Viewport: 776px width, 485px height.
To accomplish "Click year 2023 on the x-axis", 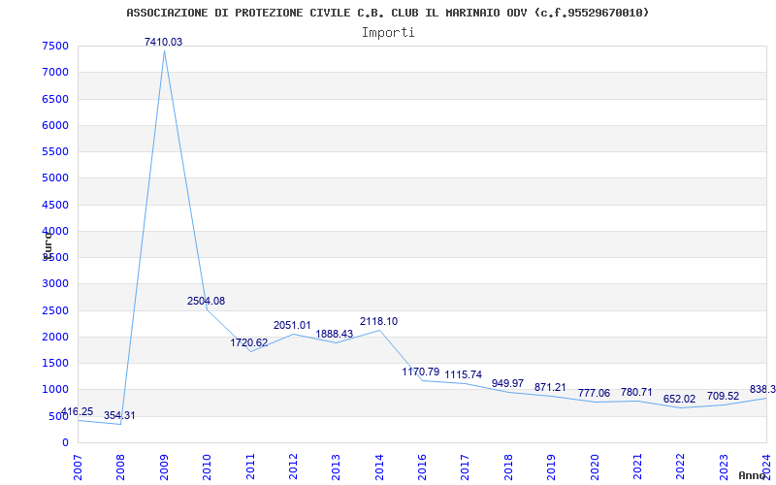I will (723, 464).
